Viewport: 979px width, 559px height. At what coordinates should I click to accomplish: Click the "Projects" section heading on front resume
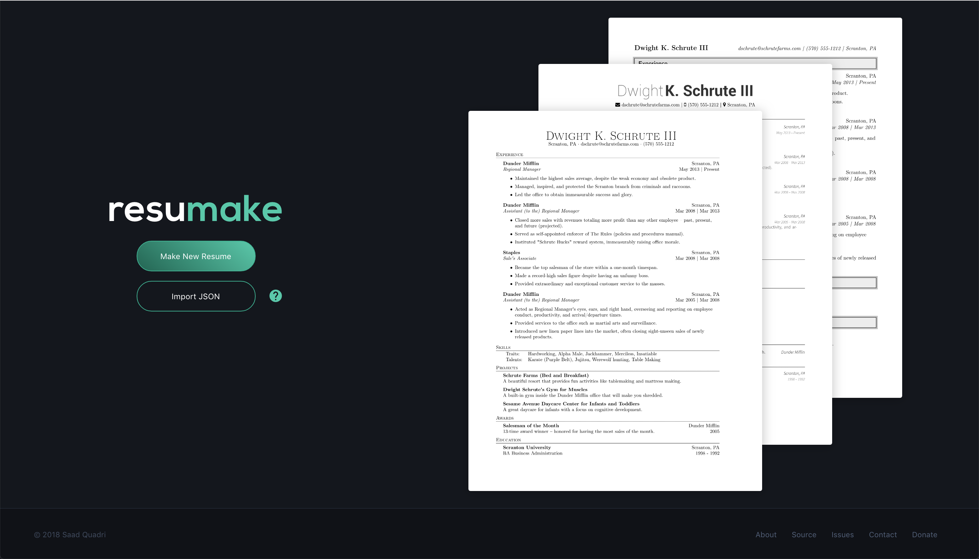click(506, 368)
